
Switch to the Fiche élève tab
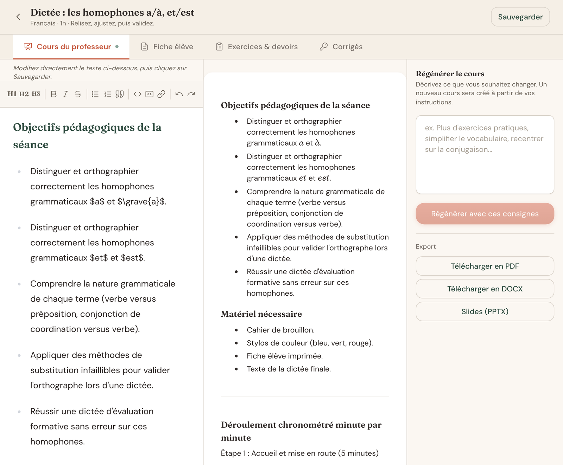click(167, 47)
